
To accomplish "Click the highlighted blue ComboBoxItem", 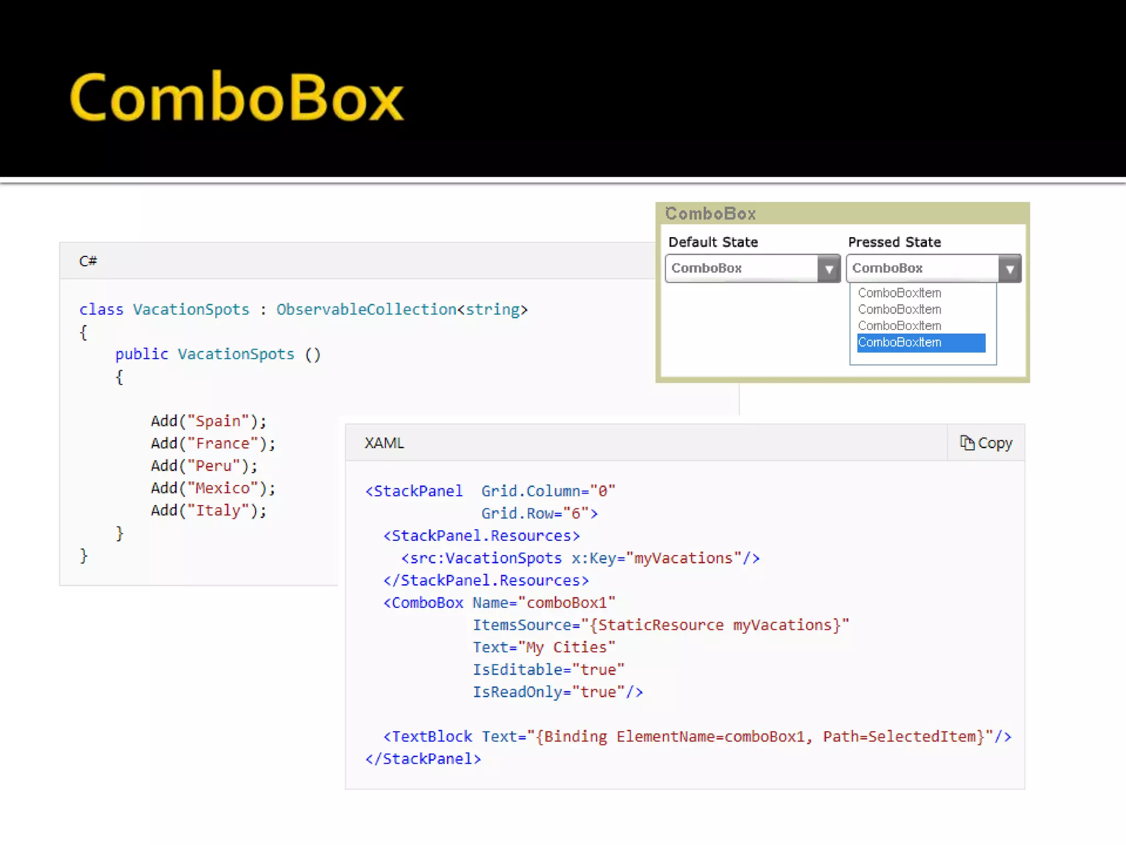I will click(920, 342).
